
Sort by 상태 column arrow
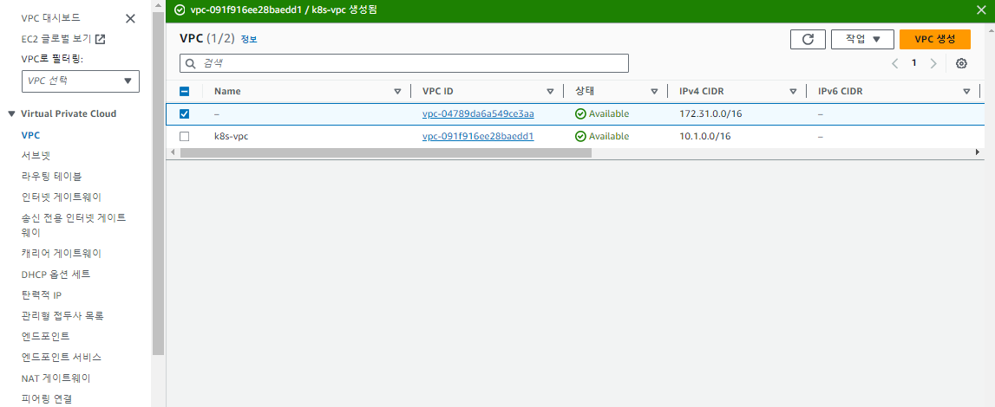click(654, 92)
